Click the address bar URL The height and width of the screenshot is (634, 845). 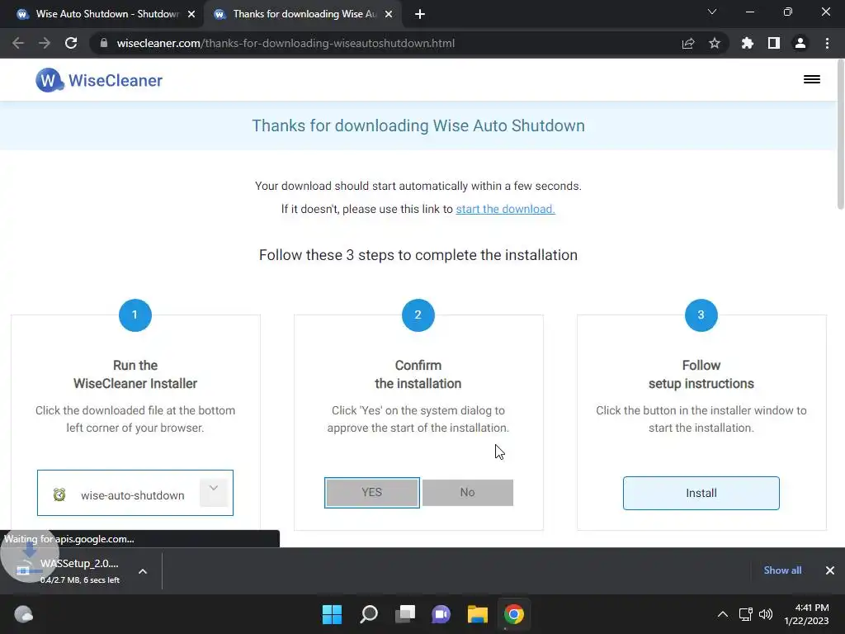click(286, 43)
